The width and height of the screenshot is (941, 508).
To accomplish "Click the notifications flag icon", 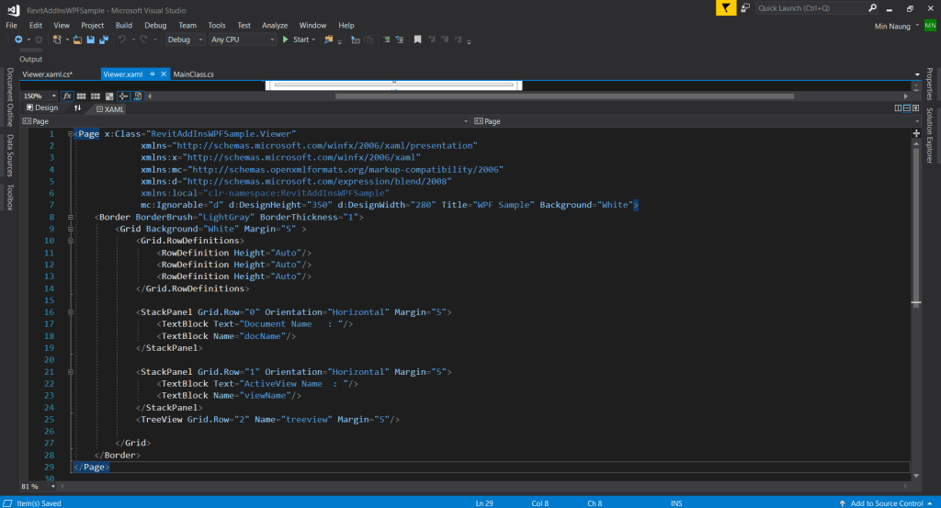I will click(726, 7).
